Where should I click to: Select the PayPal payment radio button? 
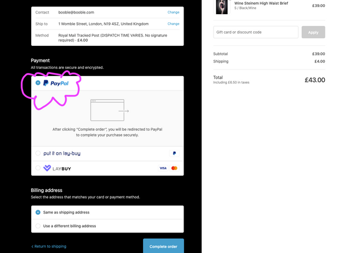point(38,83)
